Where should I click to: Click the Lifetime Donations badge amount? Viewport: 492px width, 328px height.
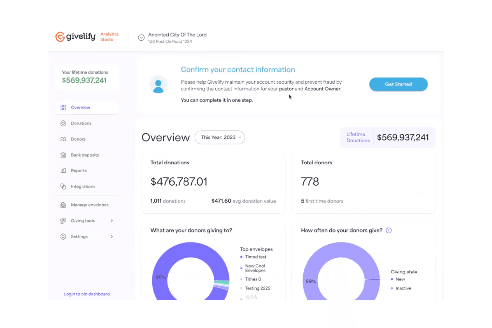point(403,137)
